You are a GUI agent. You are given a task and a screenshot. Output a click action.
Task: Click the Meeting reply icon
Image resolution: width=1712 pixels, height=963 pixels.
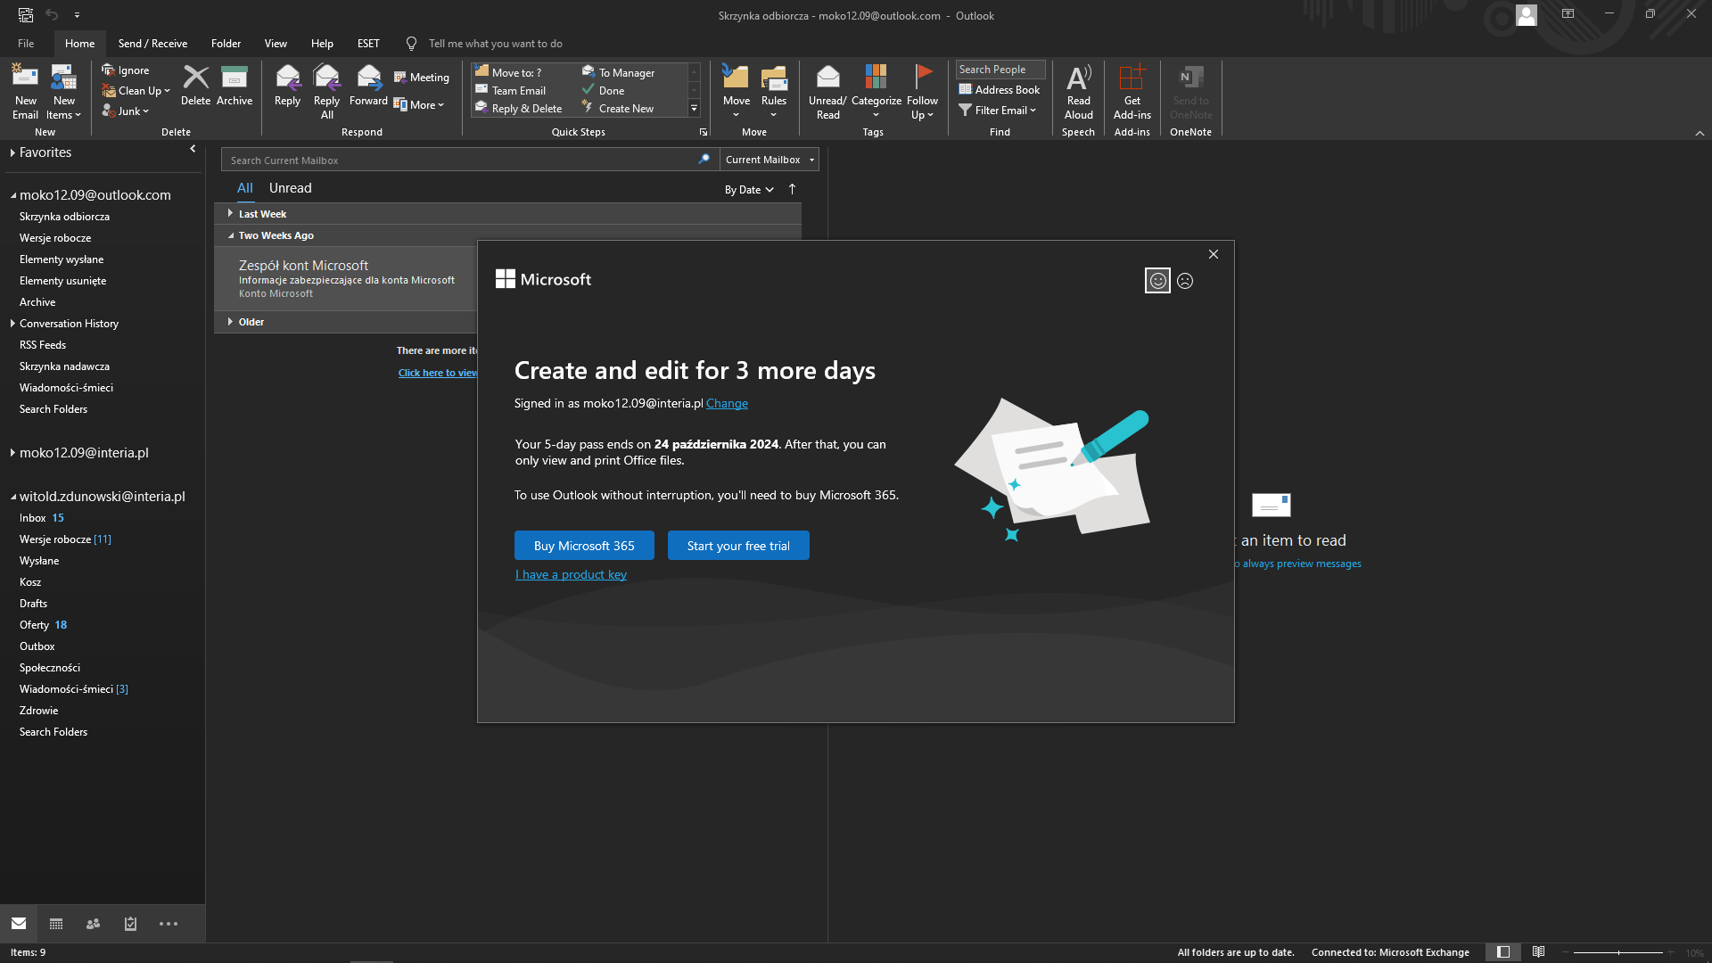[x=400, y=78]
